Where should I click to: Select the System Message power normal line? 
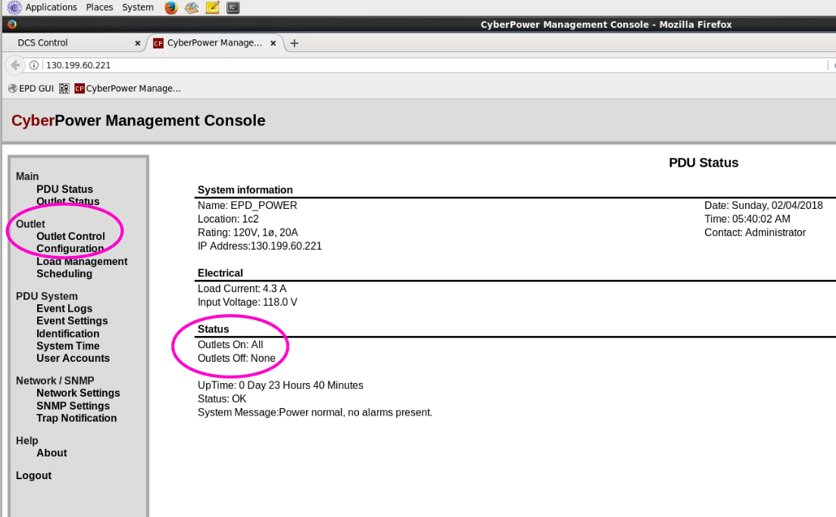[315, 413]
